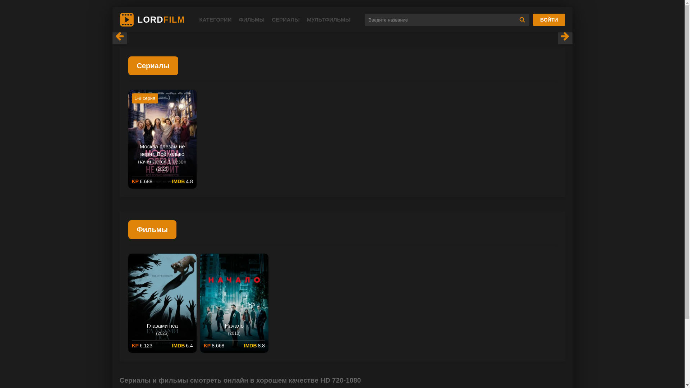Open the ФИЛЬМЫ menu item
The image size is (690, 388).
[x=252, y=20]
